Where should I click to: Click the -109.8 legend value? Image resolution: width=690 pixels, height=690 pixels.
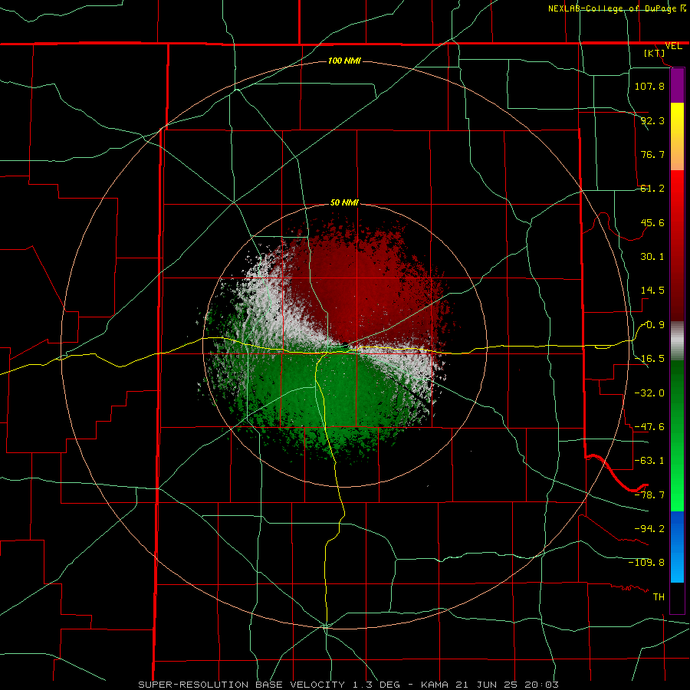646,563
